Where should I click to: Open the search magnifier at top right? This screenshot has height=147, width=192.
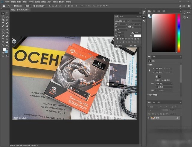[x=180, y=6]
